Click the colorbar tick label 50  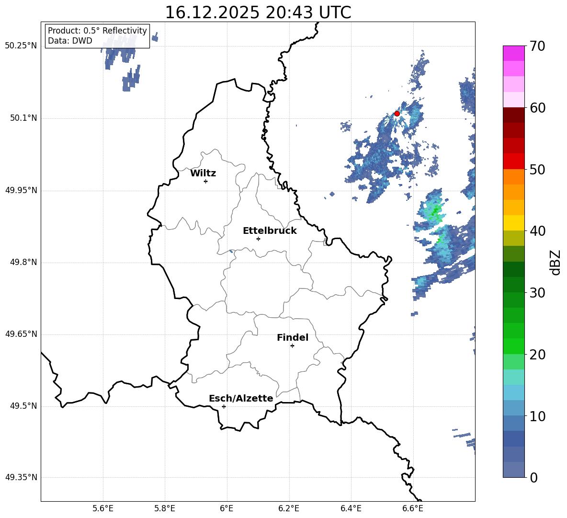point(537,169)
